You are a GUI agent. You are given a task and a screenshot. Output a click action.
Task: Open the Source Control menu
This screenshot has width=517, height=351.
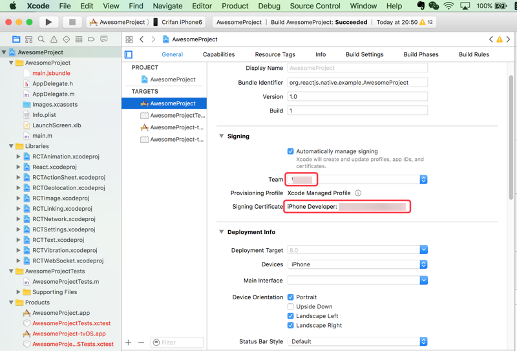[315, 6]
